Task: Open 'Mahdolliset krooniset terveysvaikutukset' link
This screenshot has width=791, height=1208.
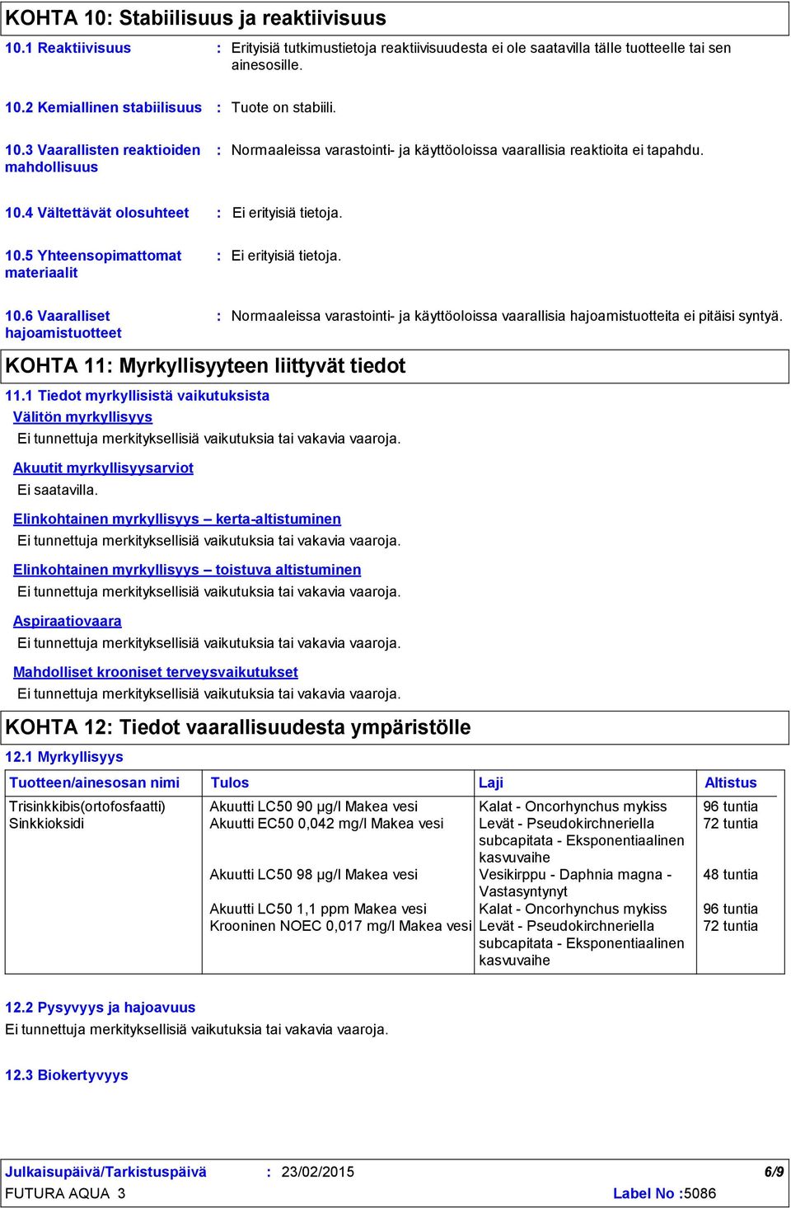Action: coord(156,672)
